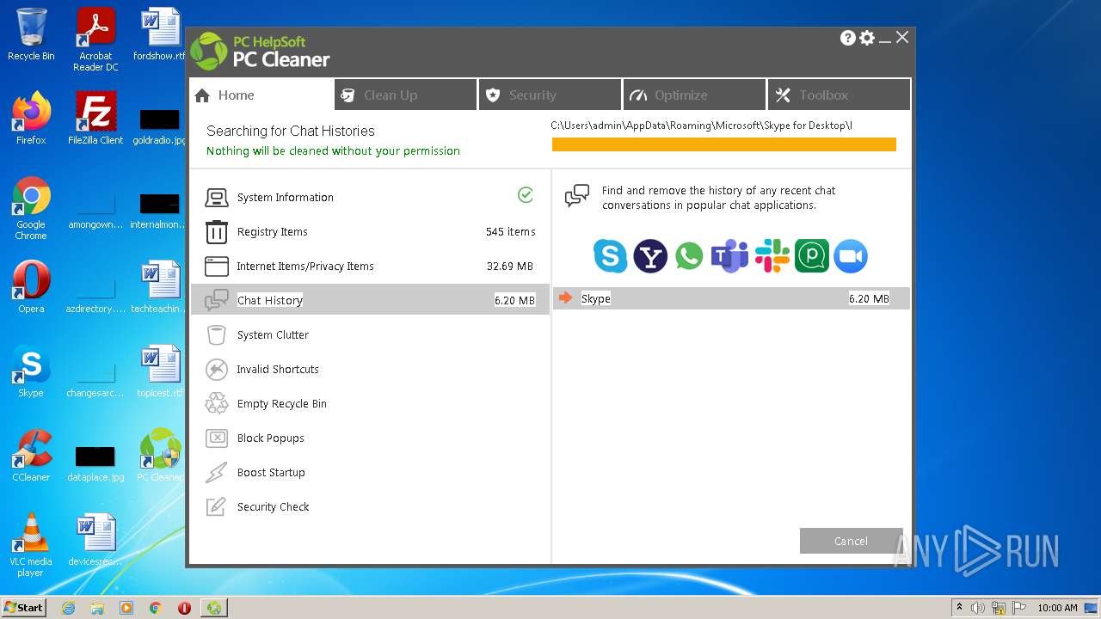This screenshot has width=1101, height=619.
Task: Click the orange scan progress bar
Action: coord(723,144)
